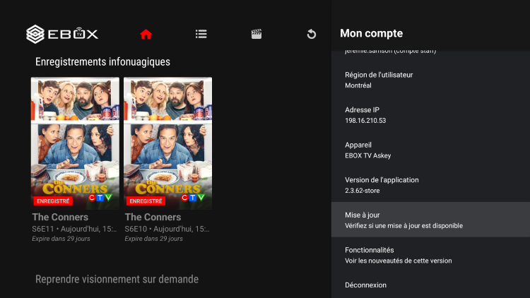Select the replay circular arrow icon
The width and height of the screenshot is (530, 298).
312,34
